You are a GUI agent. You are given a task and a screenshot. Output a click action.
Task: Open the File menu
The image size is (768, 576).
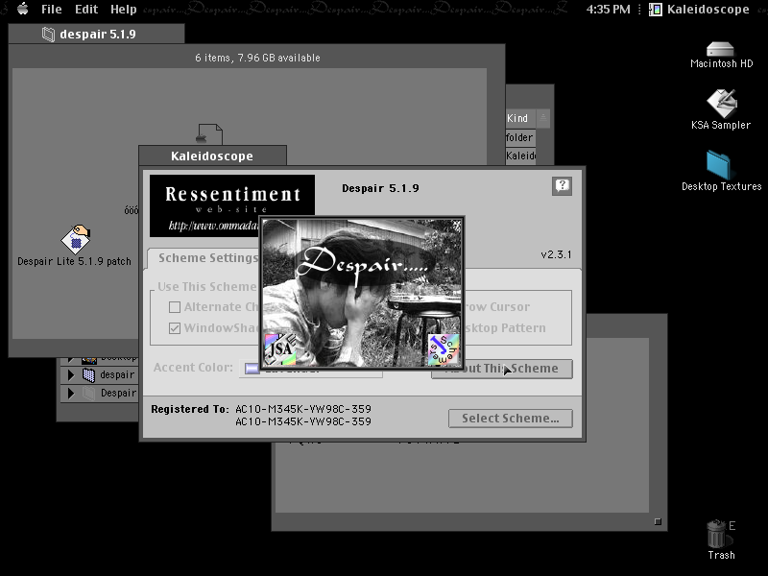point(52,10)
